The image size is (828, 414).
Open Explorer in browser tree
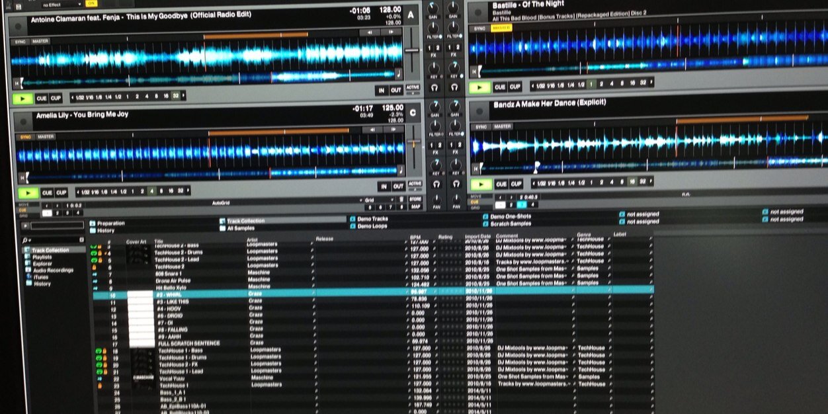point(42,263)
